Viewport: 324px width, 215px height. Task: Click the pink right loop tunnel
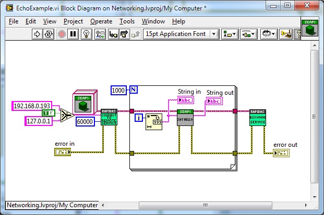point(235,111)
